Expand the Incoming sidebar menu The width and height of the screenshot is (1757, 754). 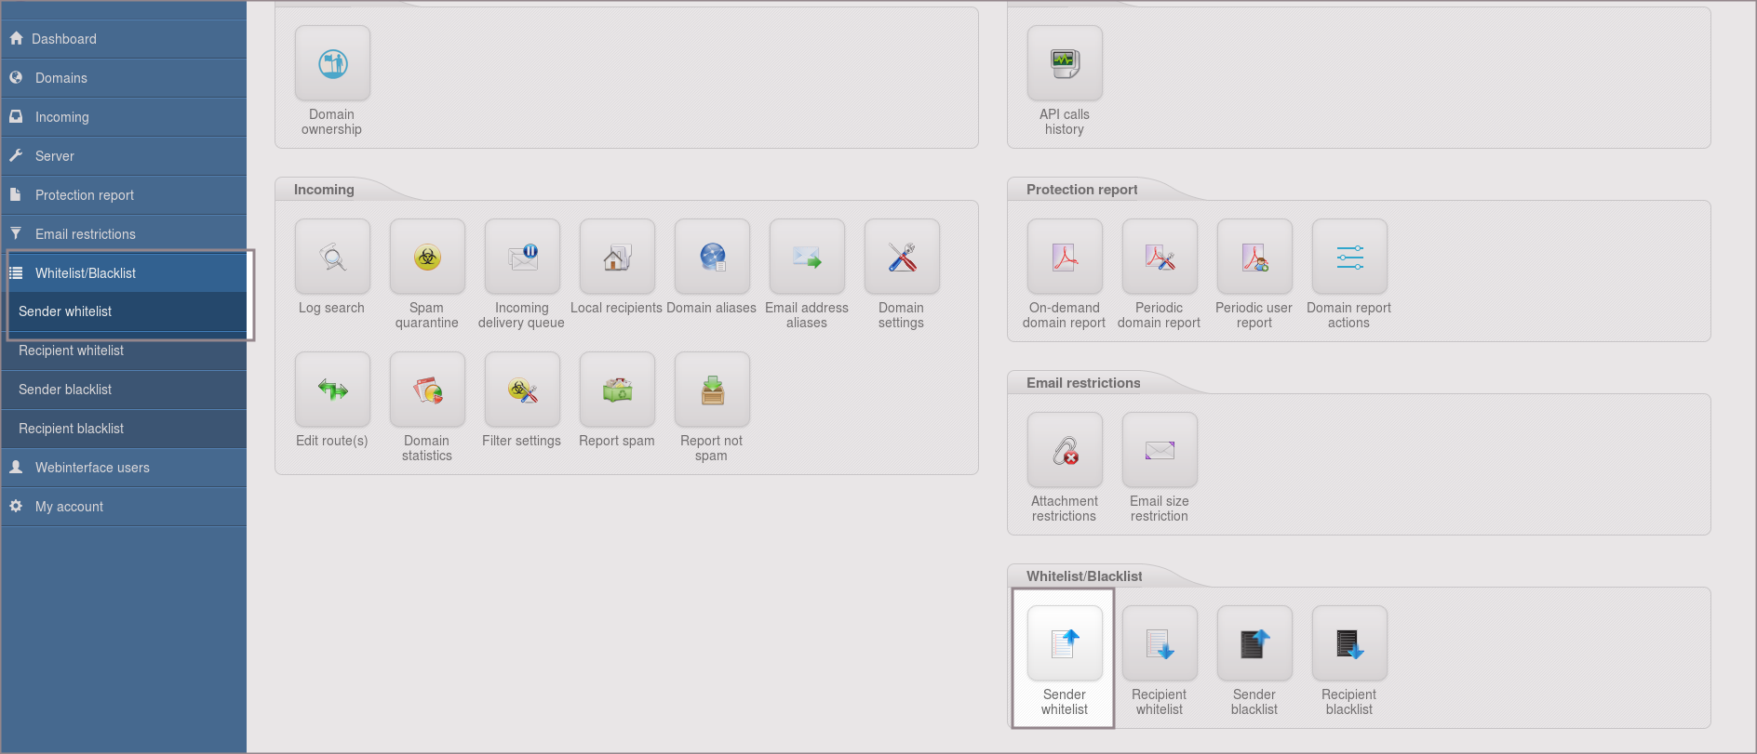[x=62, y=117]
